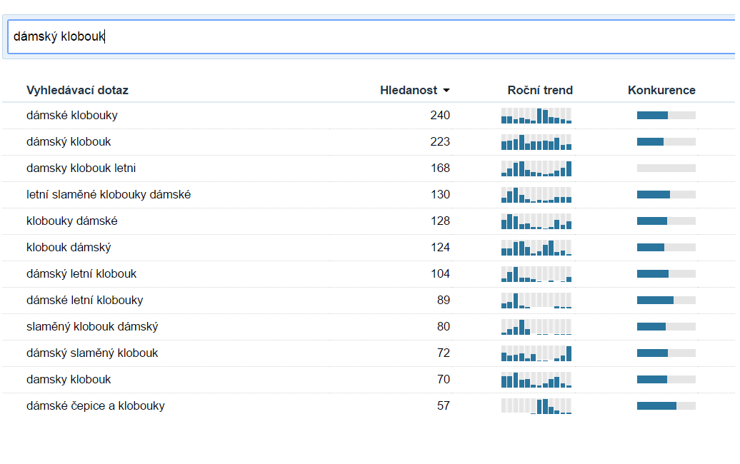Viewport: 740px width, 464px height.
Task: Select the "damsky klobouk letni" query
Action: 81,168
